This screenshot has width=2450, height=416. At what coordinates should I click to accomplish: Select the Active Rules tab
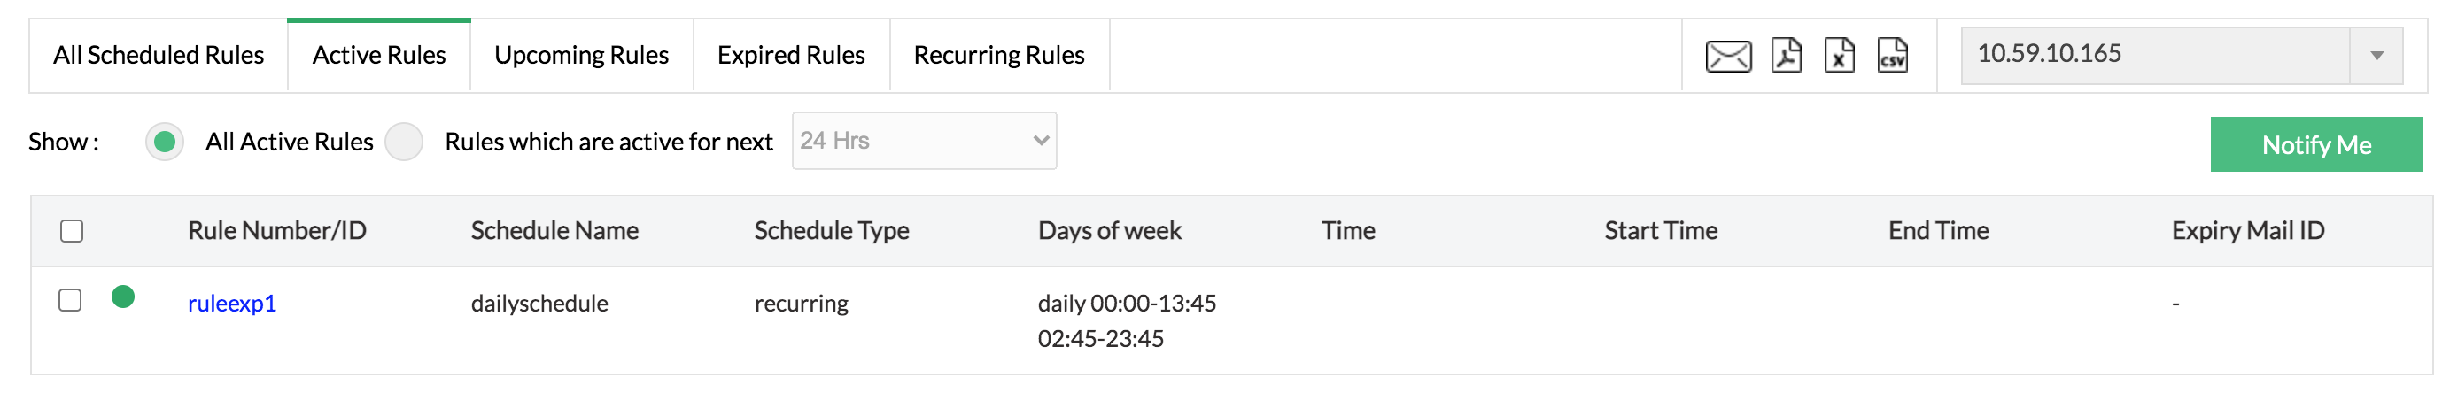pos(378,56)
